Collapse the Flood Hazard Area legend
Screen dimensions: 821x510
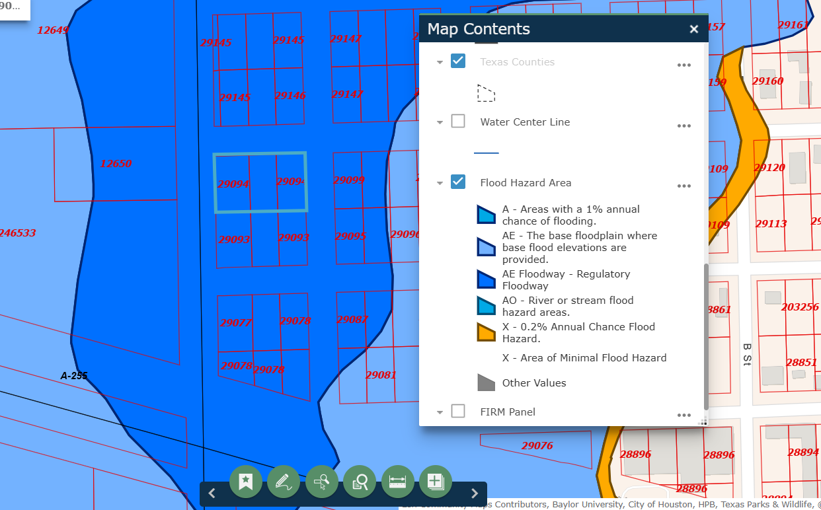440,183
